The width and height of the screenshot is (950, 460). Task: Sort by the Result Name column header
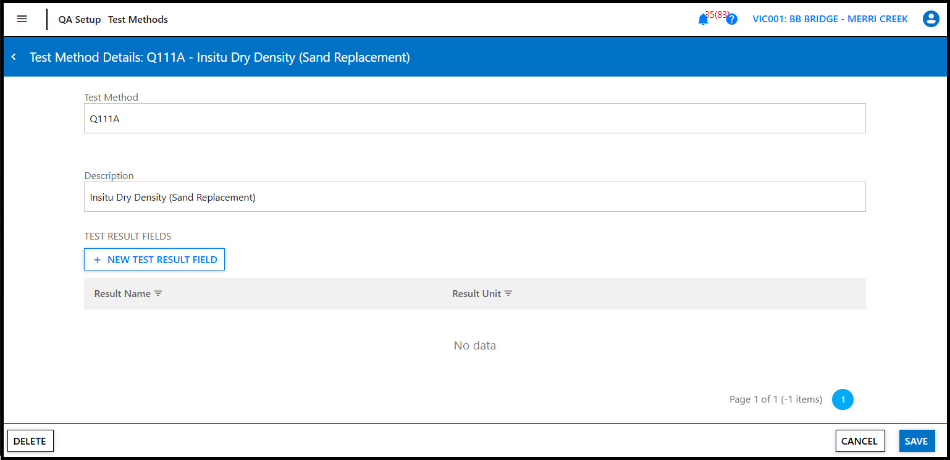tap(122, 294)
